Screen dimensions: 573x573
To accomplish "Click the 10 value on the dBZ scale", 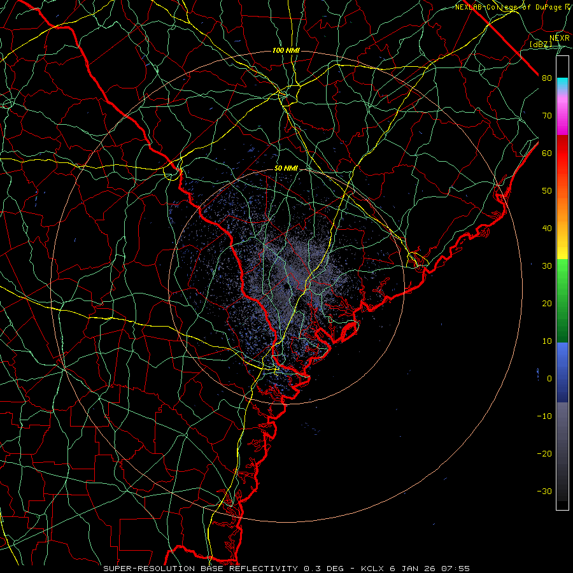I will click(x=547, y=341).
